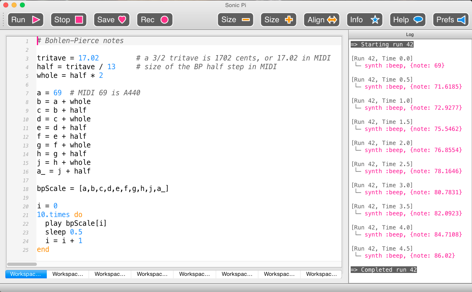Click the line "a_ = j + half"
Viewport: 472px width, 292px height.
64,171
